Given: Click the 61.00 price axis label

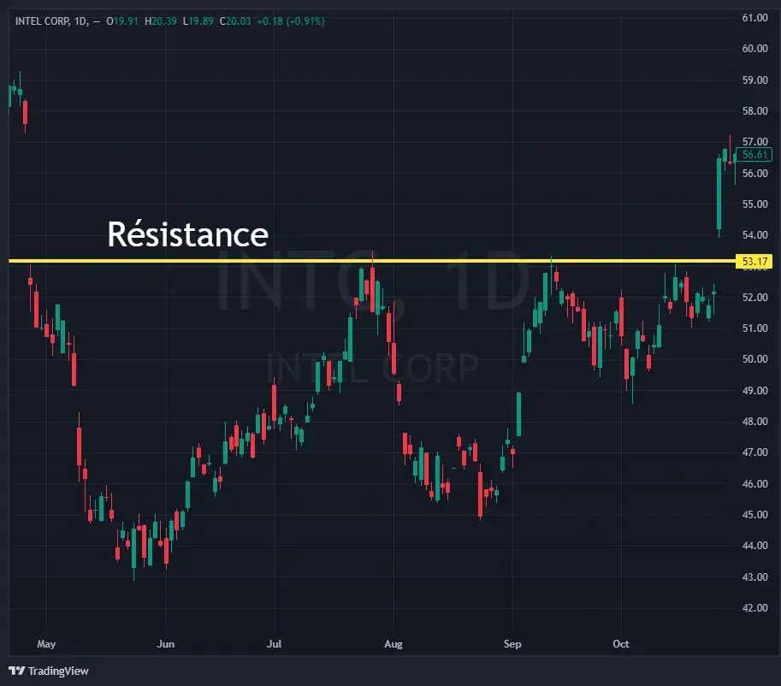Looking at the screenshot, I should click(754, 18).
